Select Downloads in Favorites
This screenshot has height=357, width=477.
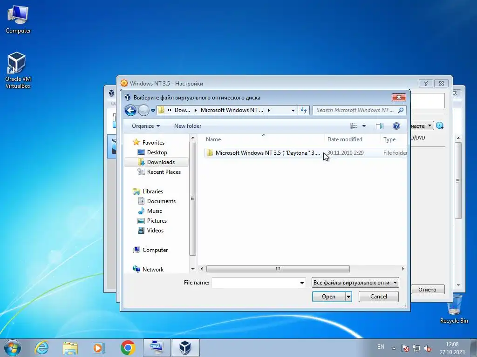point(157,162)
